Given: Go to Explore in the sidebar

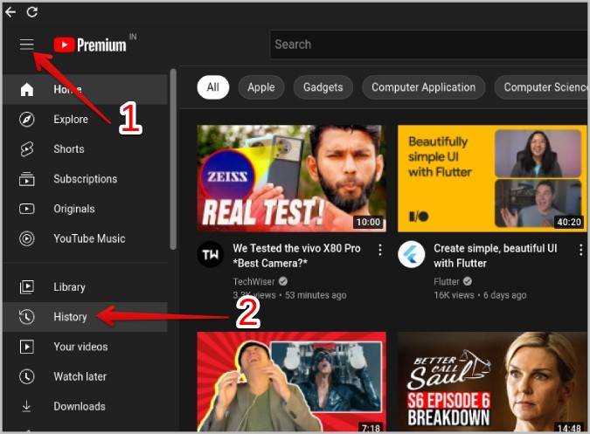Looking at the screenshot, I should [x=85, y=119].
